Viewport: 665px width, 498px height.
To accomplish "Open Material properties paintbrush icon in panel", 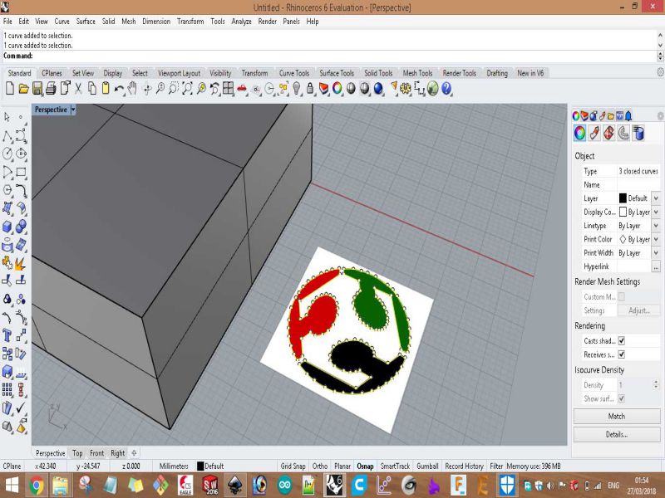I will click(x=594, y=133).
